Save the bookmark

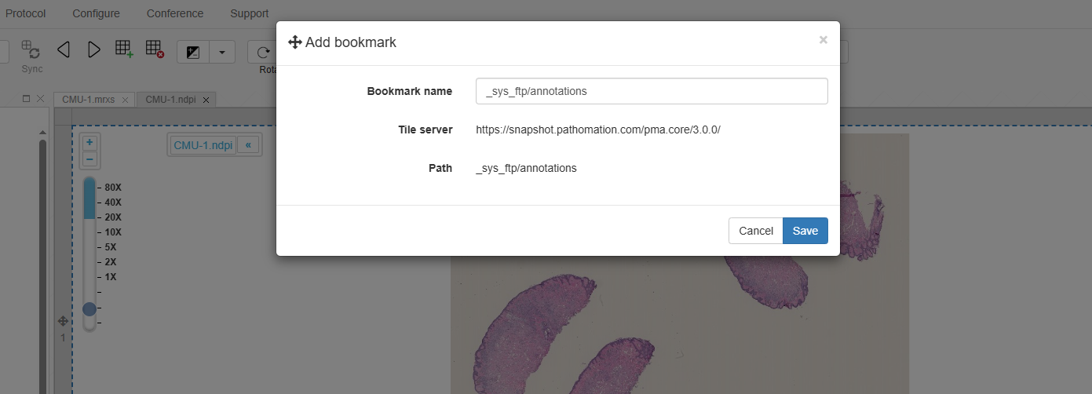point(805,231)
